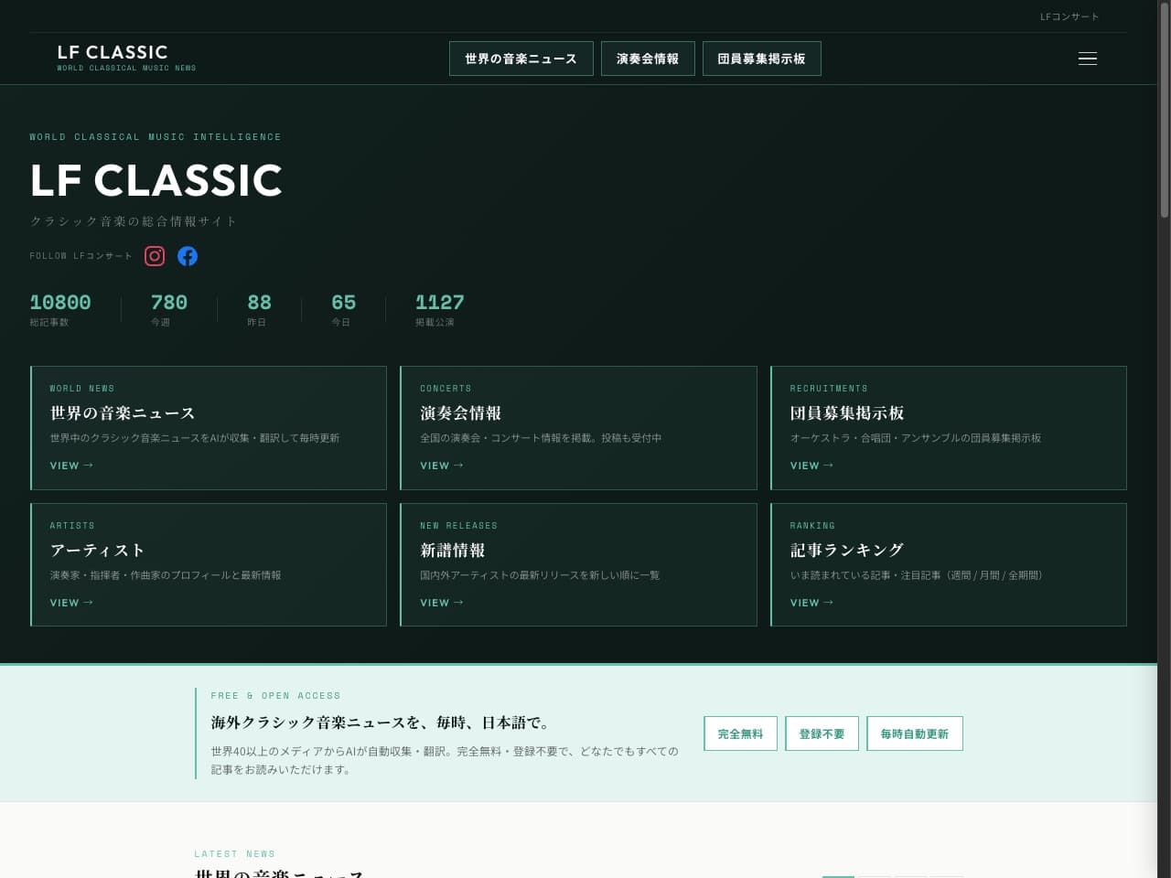Click the page vertical scrollbar thumb

(x=1165, y=110)
